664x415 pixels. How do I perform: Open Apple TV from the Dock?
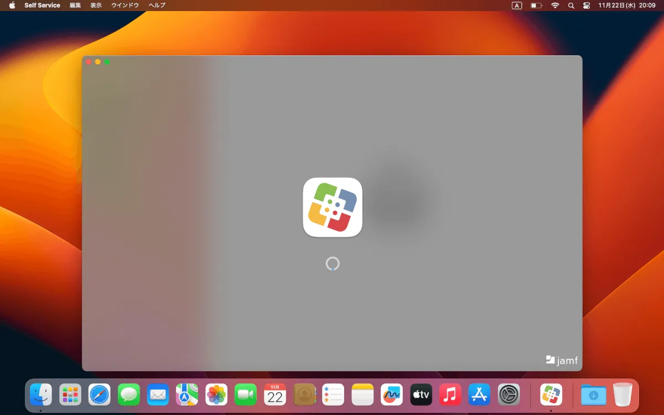[x=421, y=395]
